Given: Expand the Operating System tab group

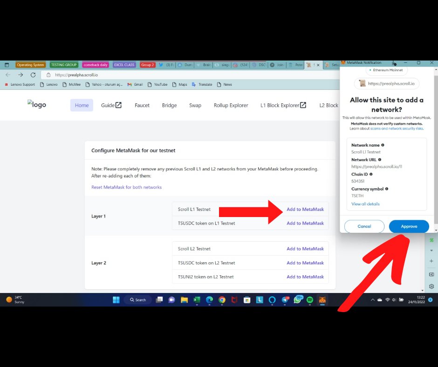Looking at the screenshot, I should (x=30, y=65).
